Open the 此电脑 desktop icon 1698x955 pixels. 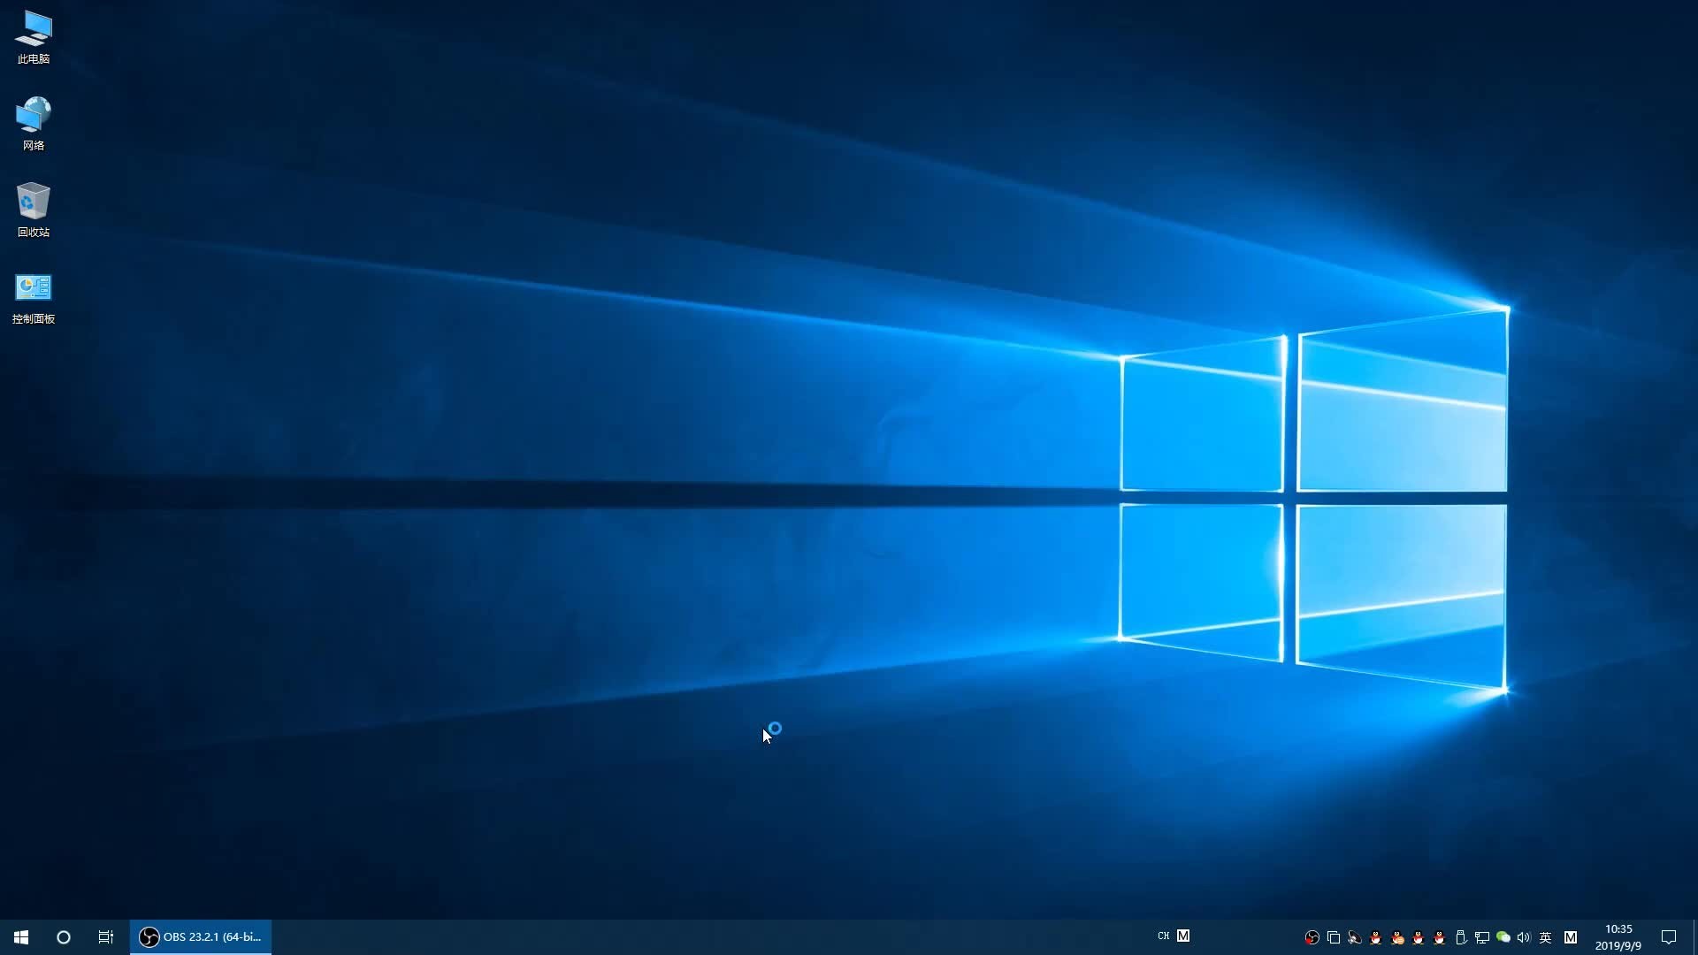pos(34,37)
